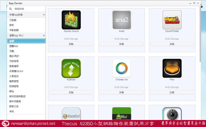The image size is (206, 127).
Task: Click "NAS Storage" under Aria2
Action: pos(121,39)
